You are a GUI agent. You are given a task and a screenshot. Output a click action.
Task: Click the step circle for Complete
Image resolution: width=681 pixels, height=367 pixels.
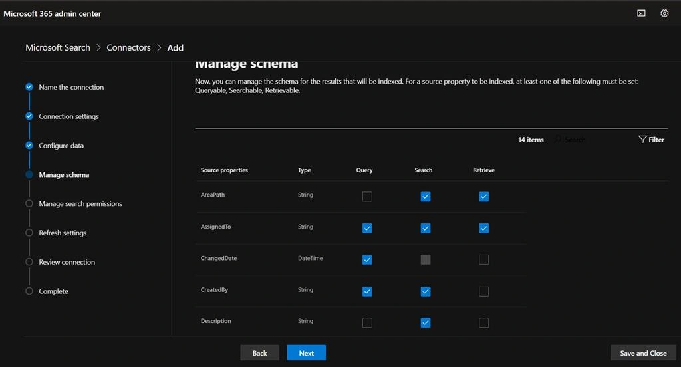[29, 291]
